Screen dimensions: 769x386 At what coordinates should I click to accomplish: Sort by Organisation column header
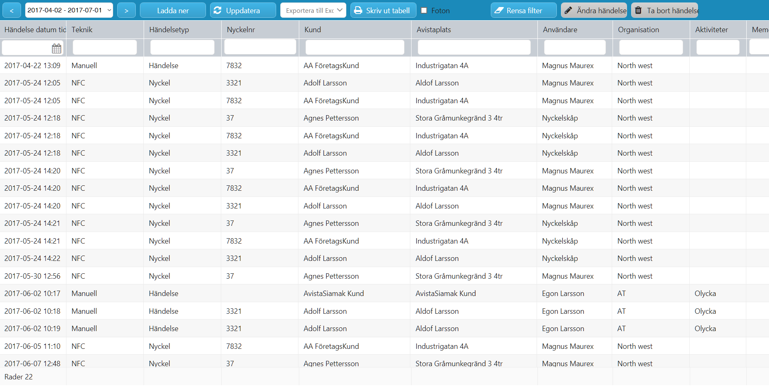tap(651, 30)
